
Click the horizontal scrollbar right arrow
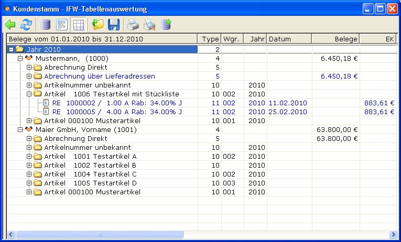point(393,234)
